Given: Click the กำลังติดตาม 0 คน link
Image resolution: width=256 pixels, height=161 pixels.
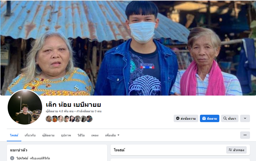Looking at the screenshot, I should tap(89, 111).
